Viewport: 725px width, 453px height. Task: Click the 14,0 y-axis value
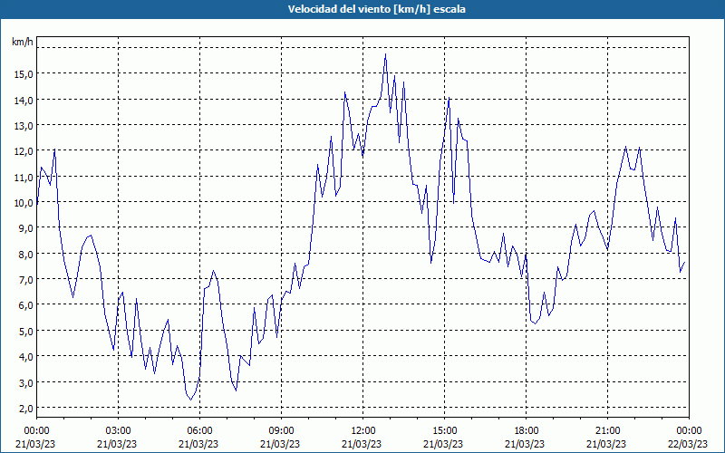click(x=23, y=100)
